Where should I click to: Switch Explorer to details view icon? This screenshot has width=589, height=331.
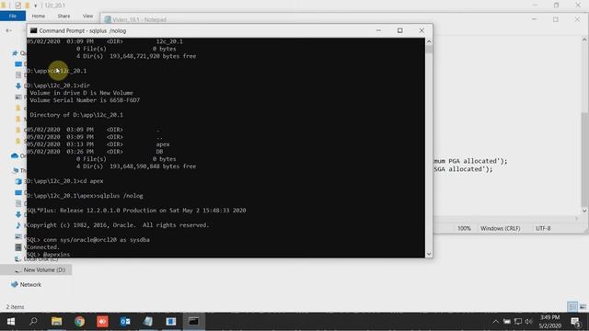[572, 306]
